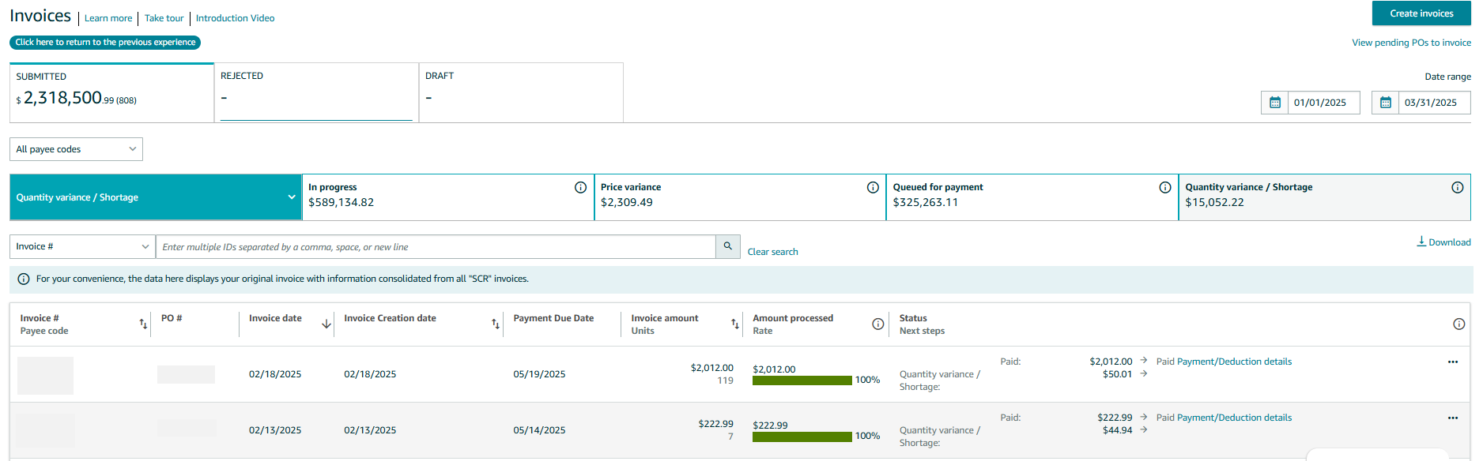This screenshot has width=1483, height=461.
Task: Show info for Amount processed column
Action: (x=877, y=324)
